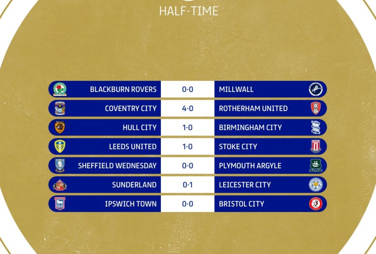Click the HALF-TIME heading

189,11
